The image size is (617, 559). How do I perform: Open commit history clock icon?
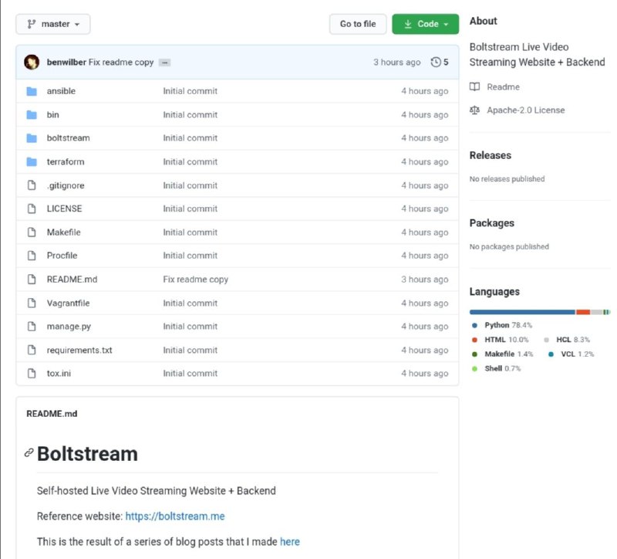click(436, 63)
